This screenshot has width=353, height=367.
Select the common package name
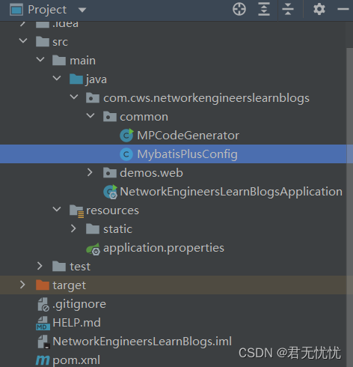point(144,117)
